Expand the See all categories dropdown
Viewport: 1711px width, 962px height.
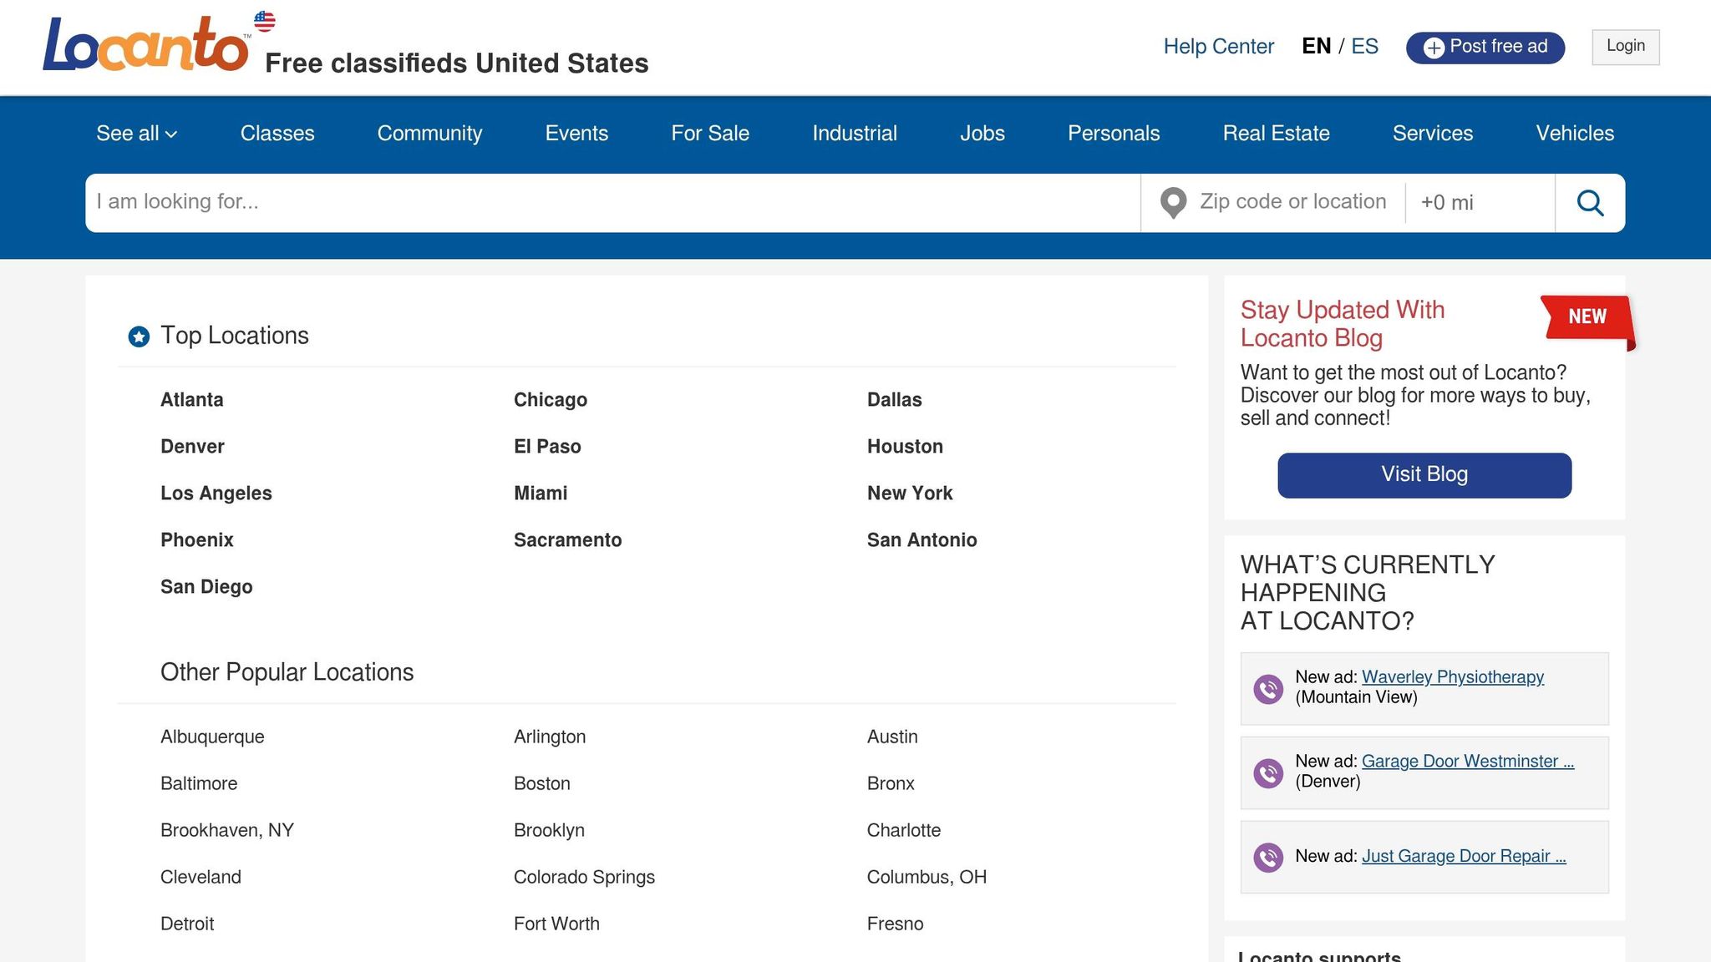click(136, 134)
